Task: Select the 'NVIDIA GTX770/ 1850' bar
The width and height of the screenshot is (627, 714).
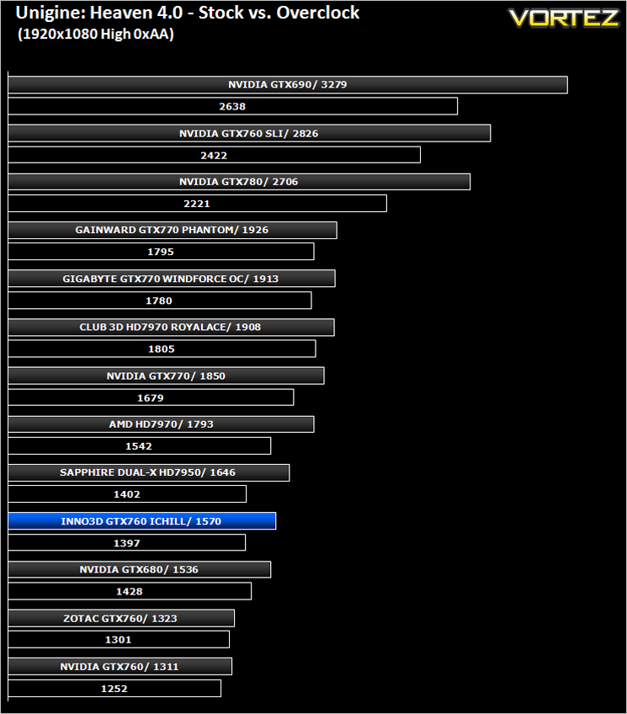Action: click(166, 376)
